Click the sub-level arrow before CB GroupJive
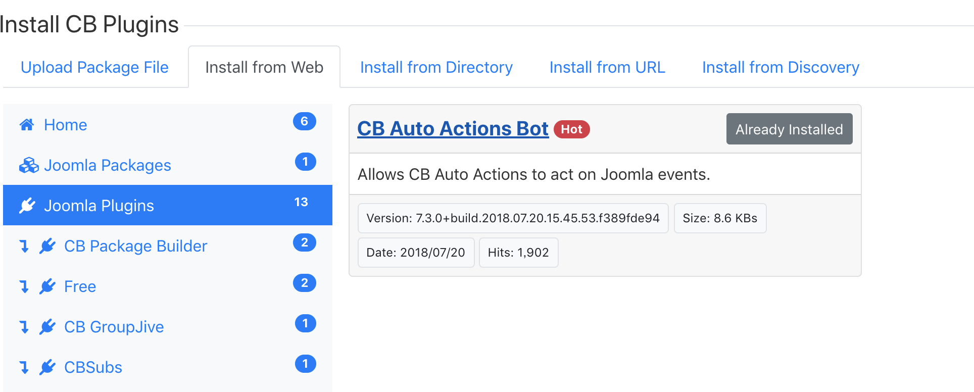974x392 pixels. click(24, 327)
